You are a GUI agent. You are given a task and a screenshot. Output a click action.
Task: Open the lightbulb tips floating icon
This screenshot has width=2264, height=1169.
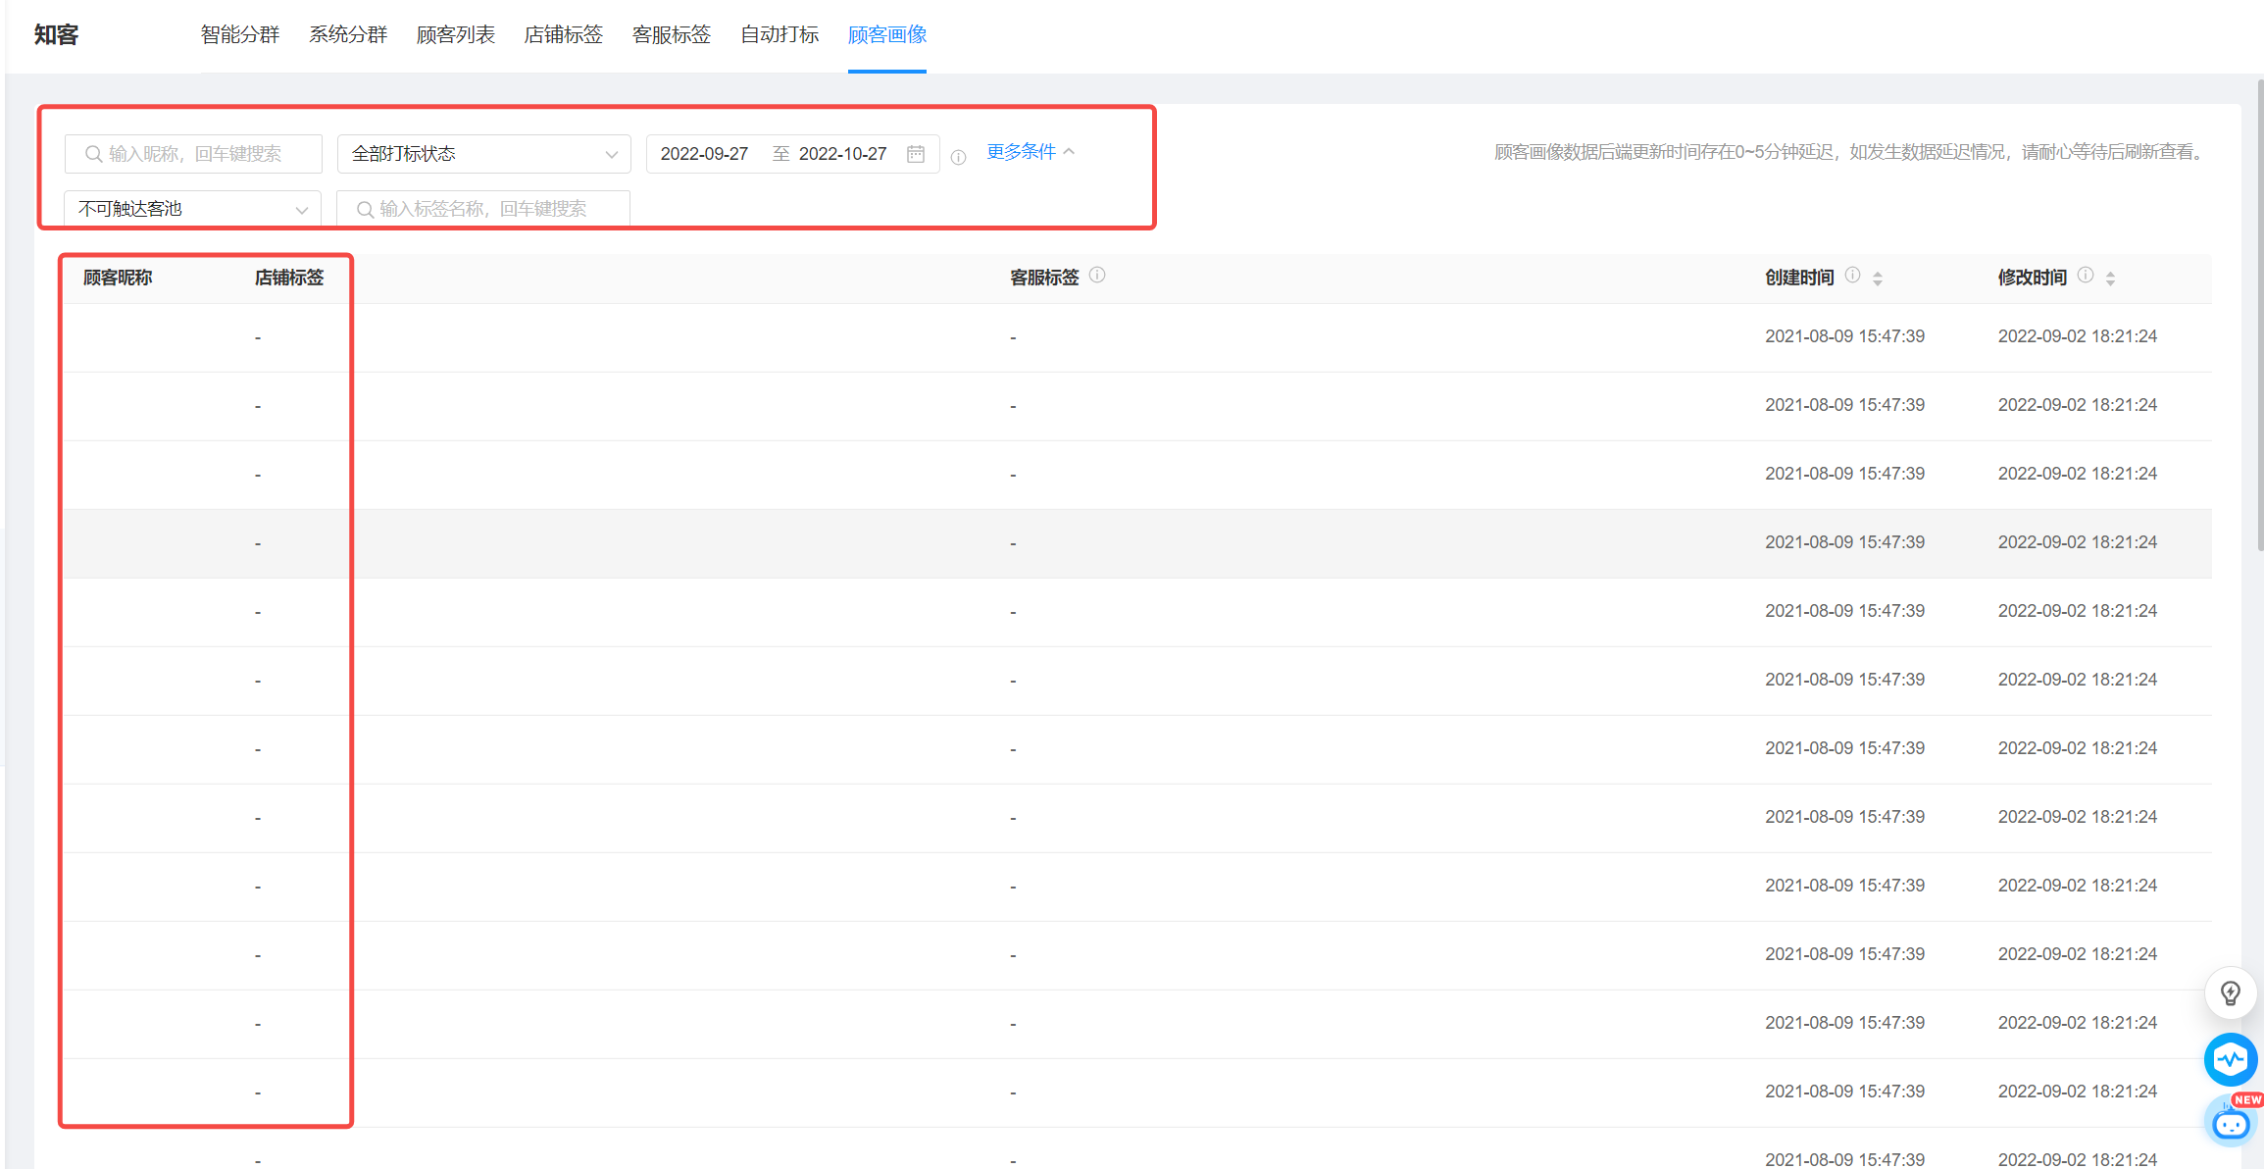(2230, 993)
